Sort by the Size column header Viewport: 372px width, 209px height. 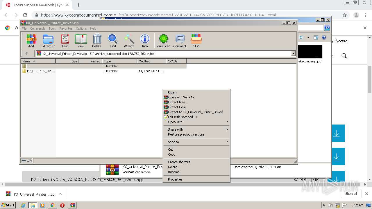coord(67,61)
